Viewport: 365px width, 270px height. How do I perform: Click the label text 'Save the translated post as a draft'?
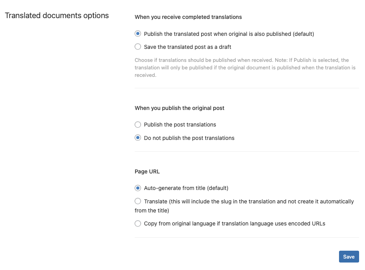(187, 47)
